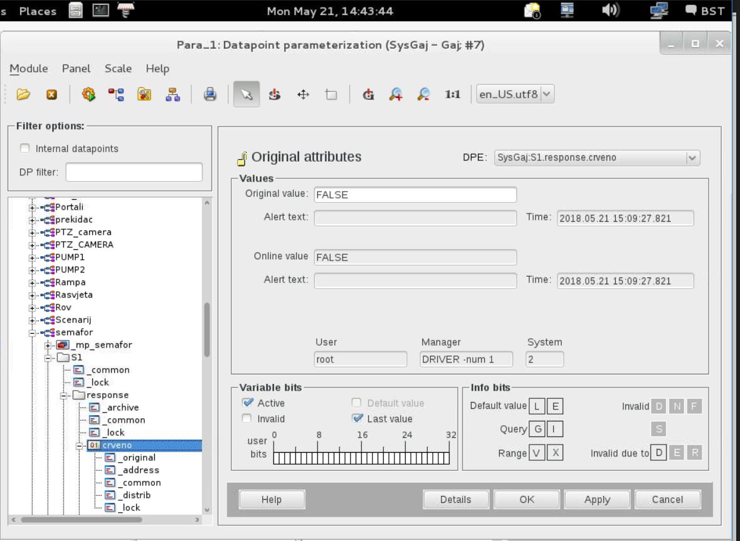740x541 pixels.
Task: Click the printer icon in toolbar
Action: (x=211, y=95)
